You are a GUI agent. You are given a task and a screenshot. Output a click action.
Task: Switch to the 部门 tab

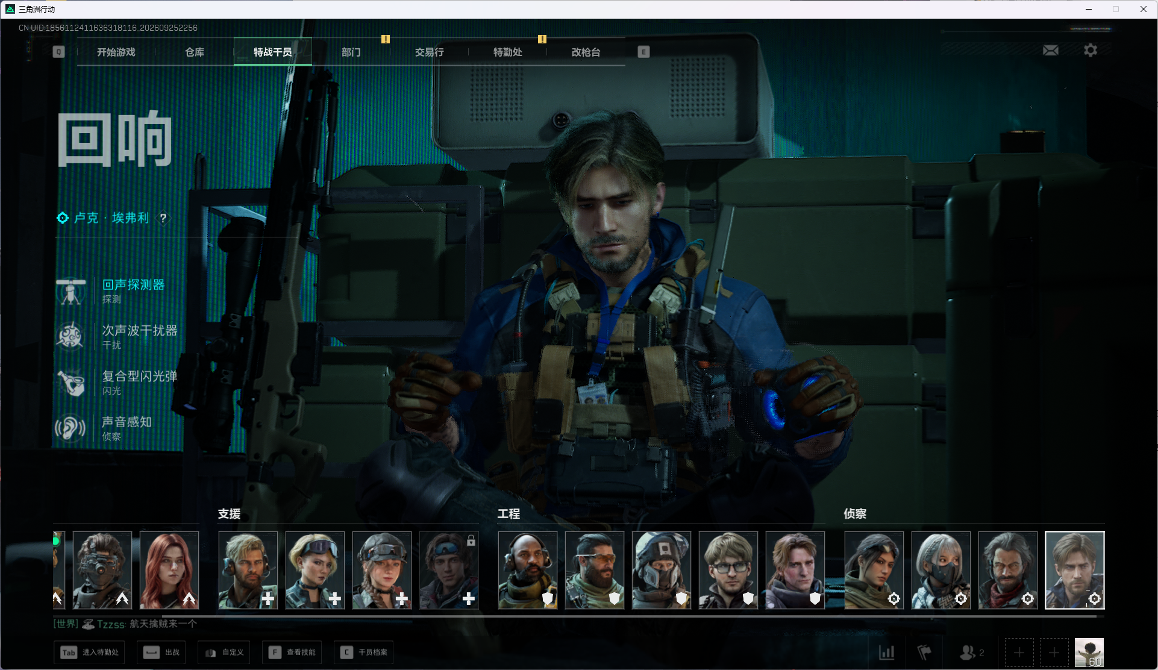351,52
